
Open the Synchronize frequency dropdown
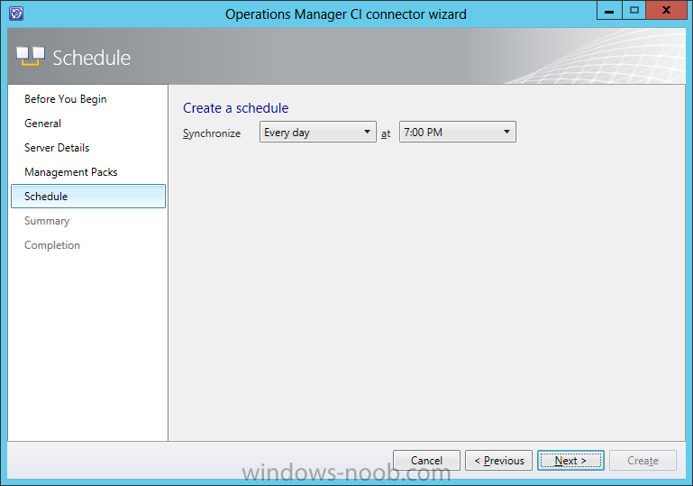point(318,132)
